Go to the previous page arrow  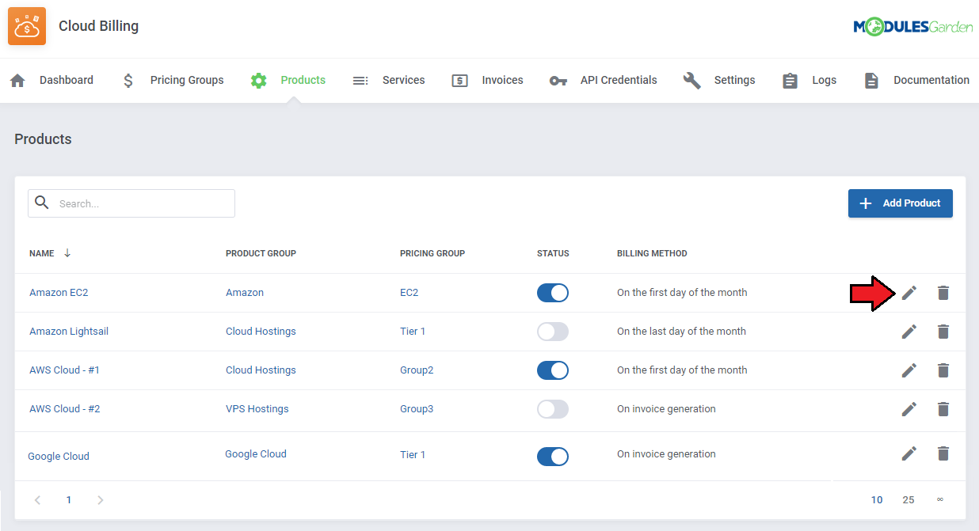coord(37,500)
